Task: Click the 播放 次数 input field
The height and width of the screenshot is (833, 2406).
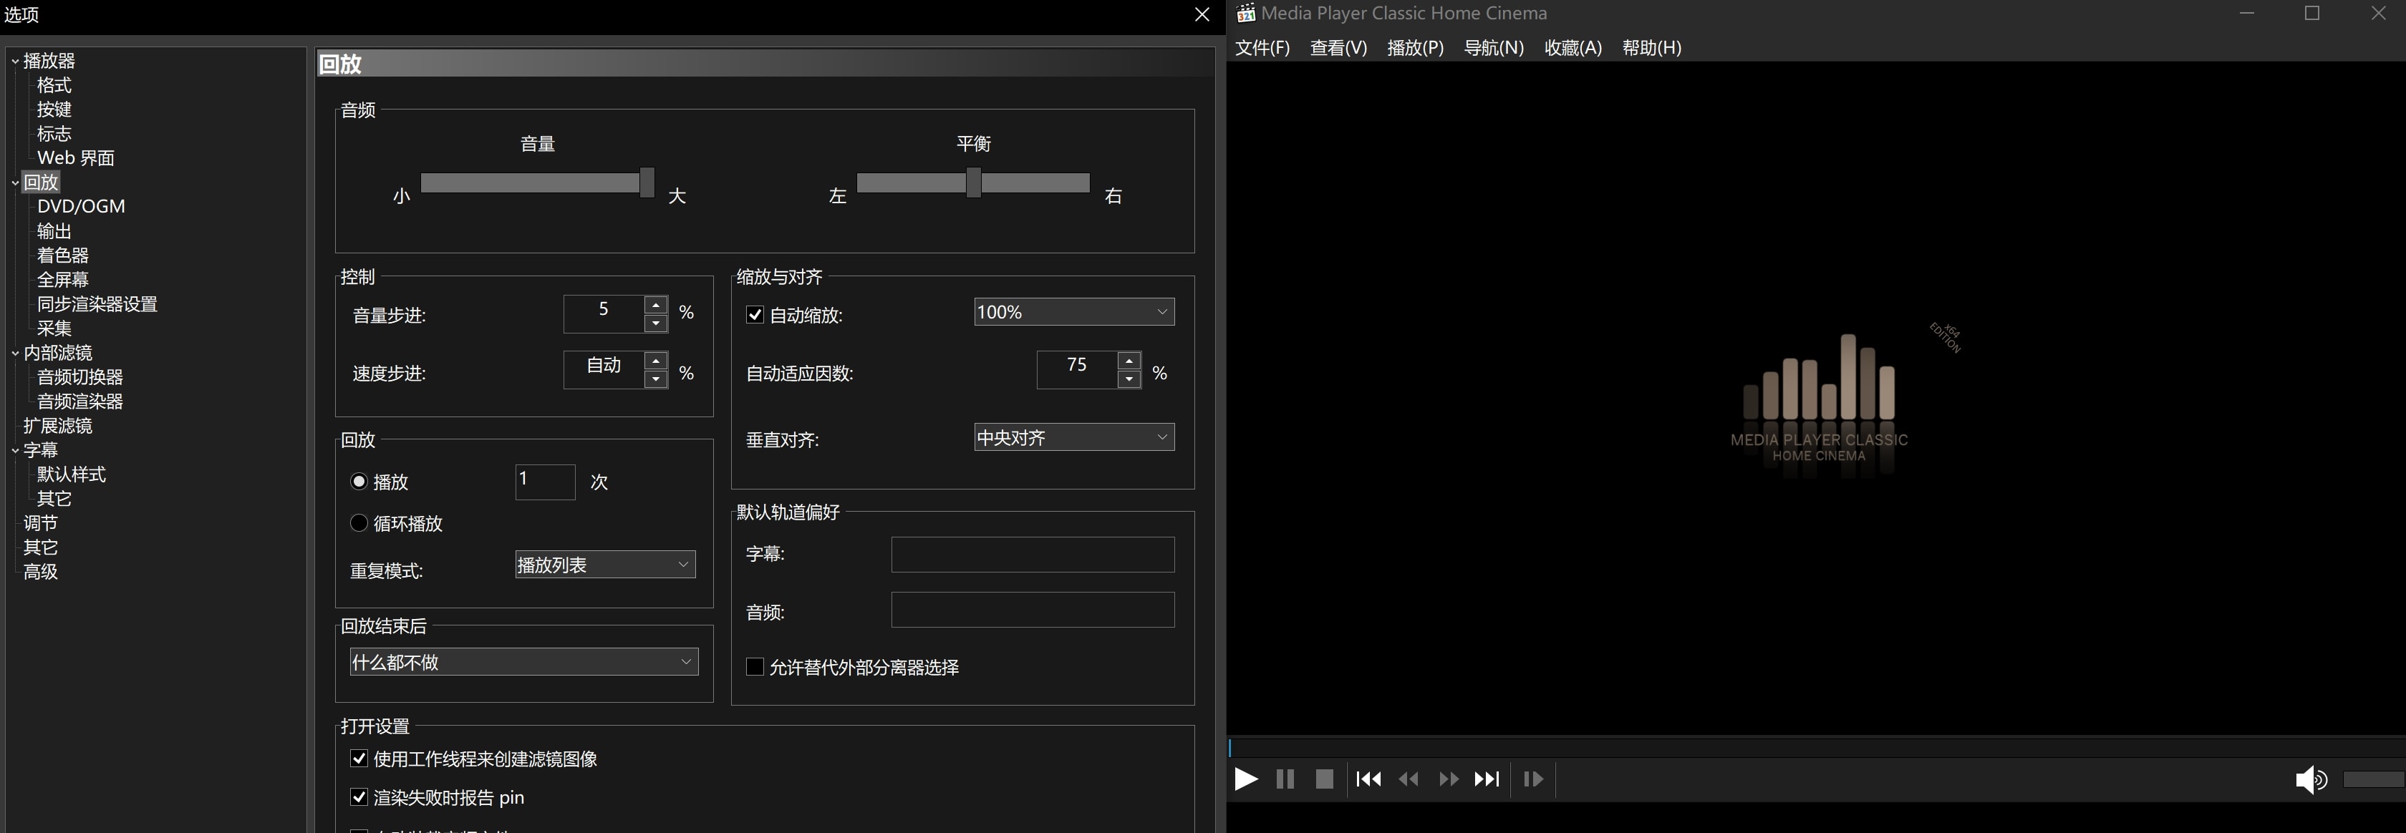Action: (x=544, y=482)
